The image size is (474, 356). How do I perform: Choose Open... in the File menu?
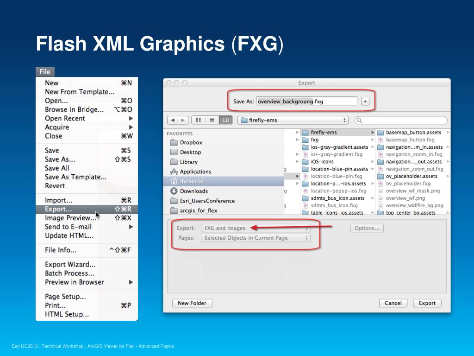[x=87, y=101]
